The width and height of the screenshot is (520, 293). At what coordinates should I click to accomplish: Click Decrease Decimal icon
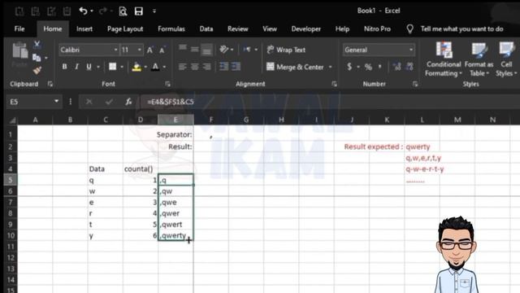click(x=409, y=67)
